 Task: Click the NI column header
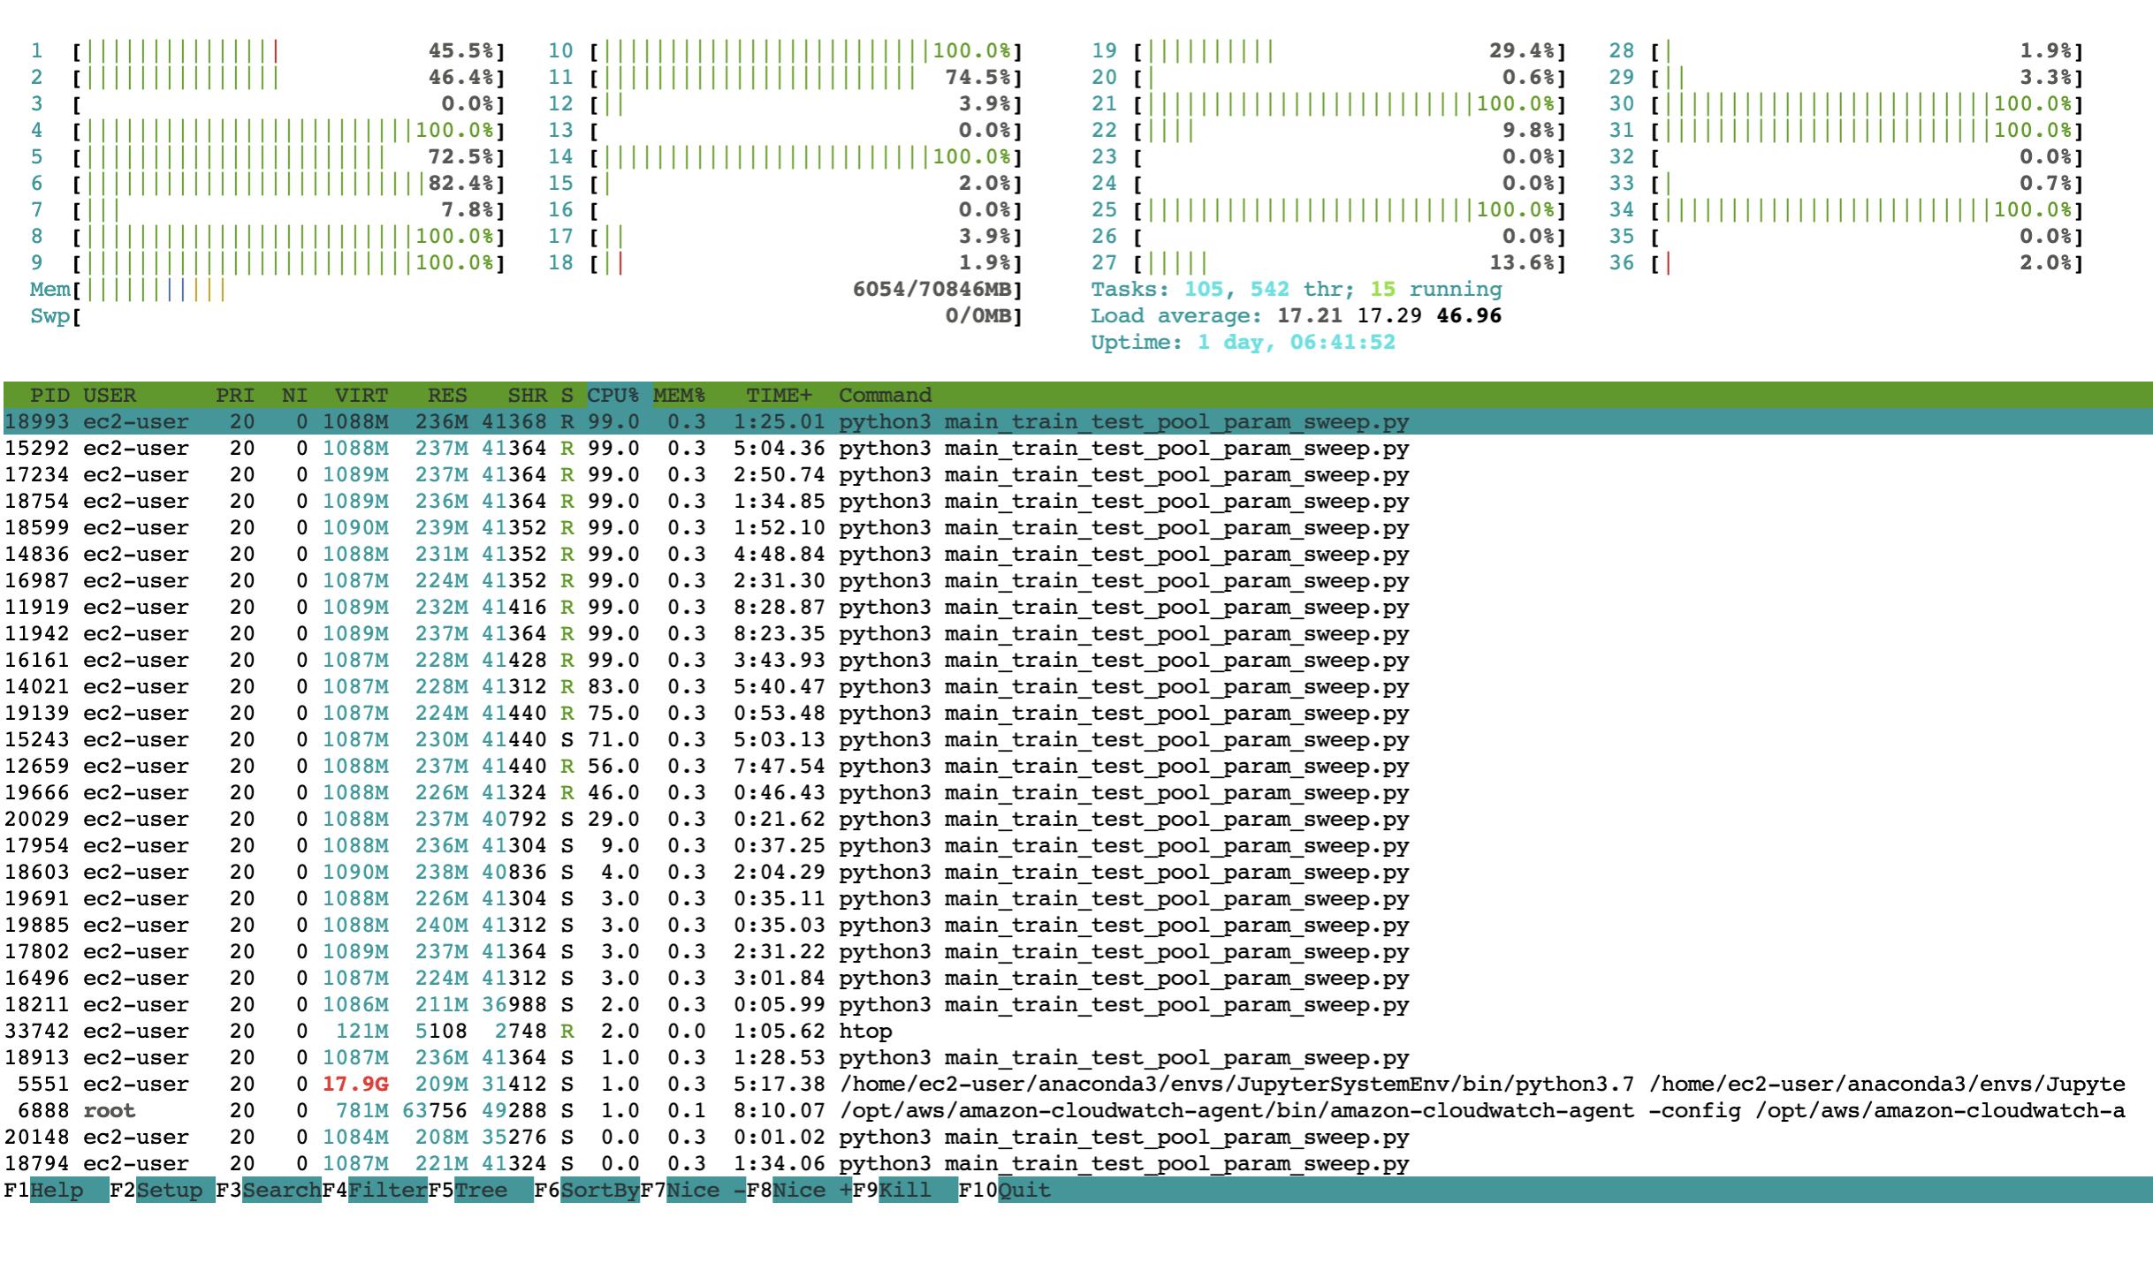(294, 395)
